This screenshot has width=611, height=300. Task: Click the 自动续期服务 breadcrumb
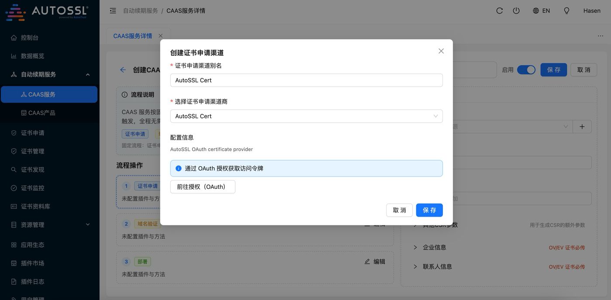140,10
